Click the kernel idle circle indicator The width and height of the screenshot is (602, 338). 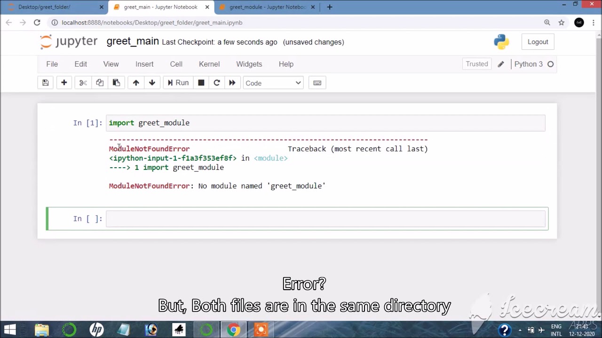tap(550, 64)
